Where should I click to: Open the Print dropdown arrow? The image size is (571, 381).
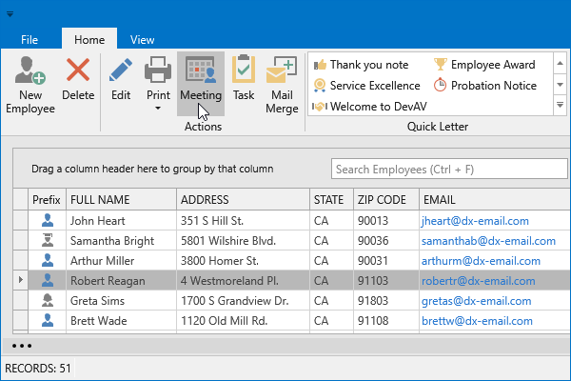pyautogui.click(x=158, y=109)
